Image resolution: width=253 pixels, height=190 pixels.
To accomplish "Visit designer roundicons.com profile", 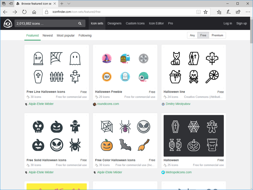I will point(108,104).
